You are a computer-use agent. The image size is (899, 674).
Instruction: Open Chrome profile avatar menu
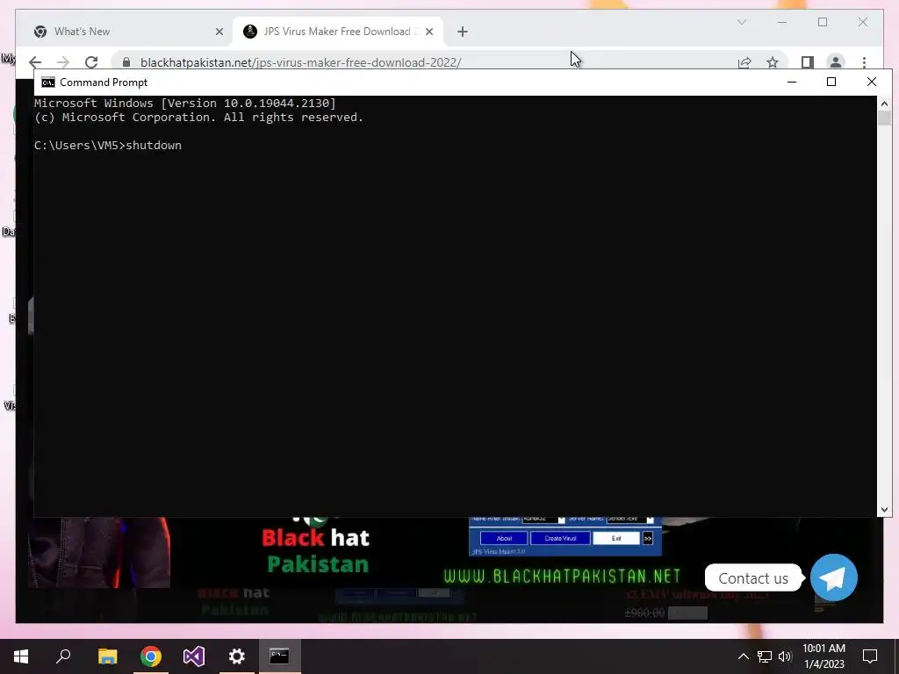tap(836, 62)
